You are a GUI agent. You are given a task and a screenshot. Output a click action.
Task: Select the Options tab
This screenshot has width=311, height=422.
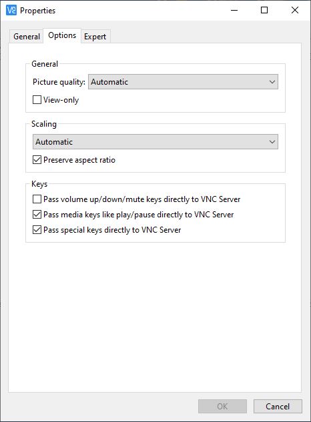click(62, 35)
